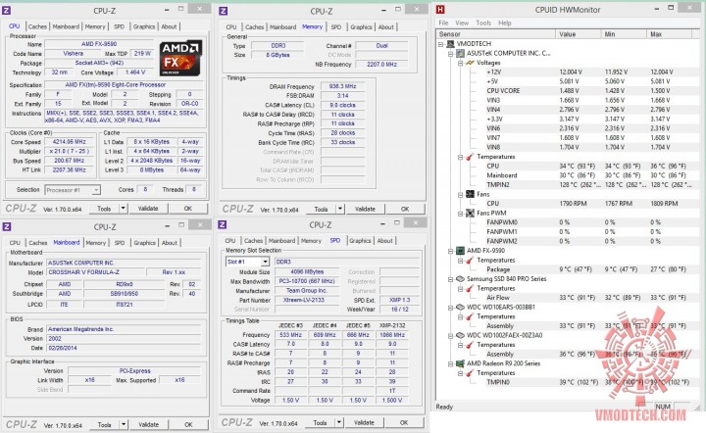Click the Team Group Inc. manufacturer field
This screenshot has width=706, height=433.
pyautogui.click(x=307, y=291)
